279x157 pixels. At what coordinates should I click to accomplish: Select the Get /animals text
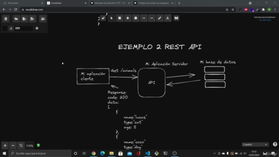(124, 71)
